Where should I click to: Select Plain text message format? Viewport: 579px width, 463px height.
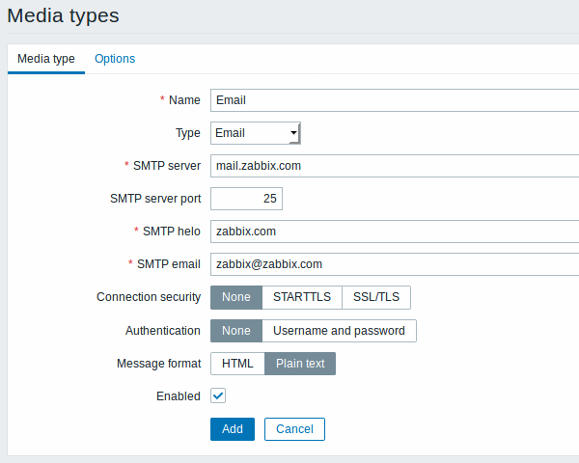pyautogui.click(x=300, y=364)
